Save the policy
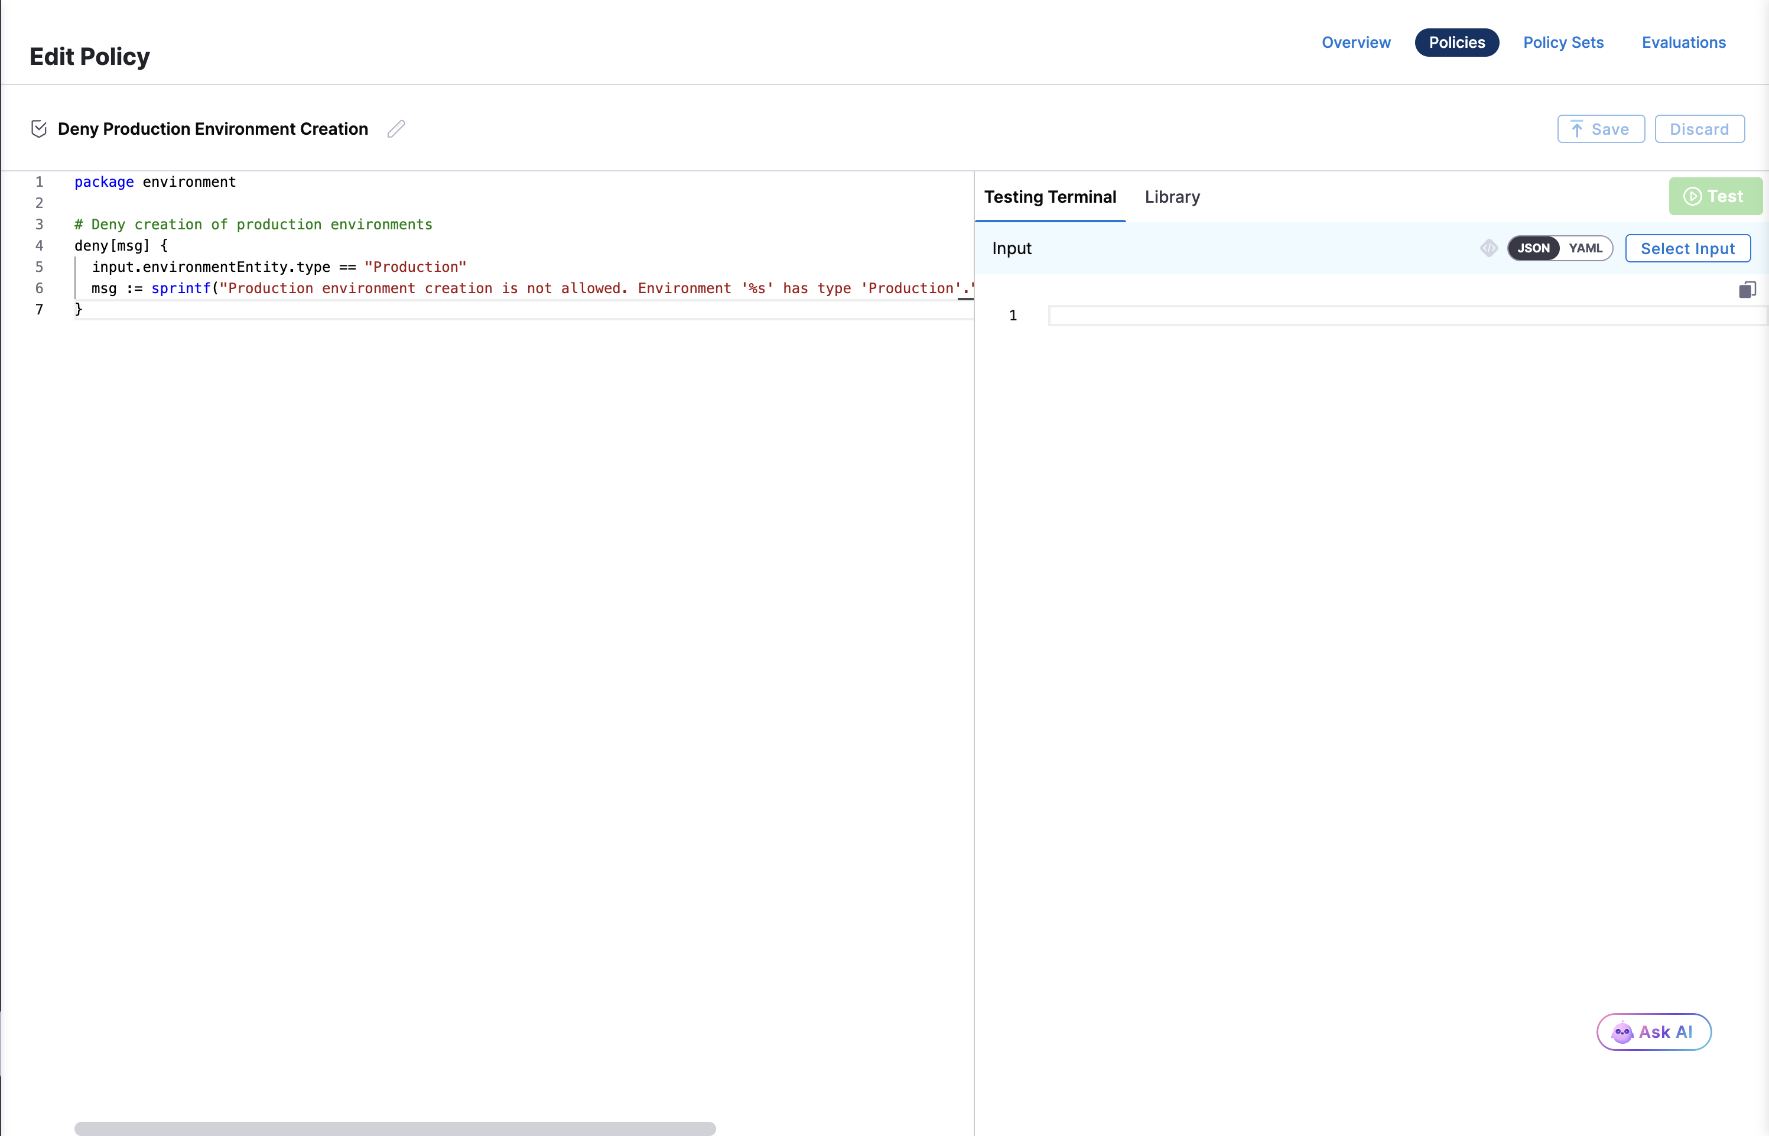Viewport: 1769px width, 1136px height. [1601, 129]
